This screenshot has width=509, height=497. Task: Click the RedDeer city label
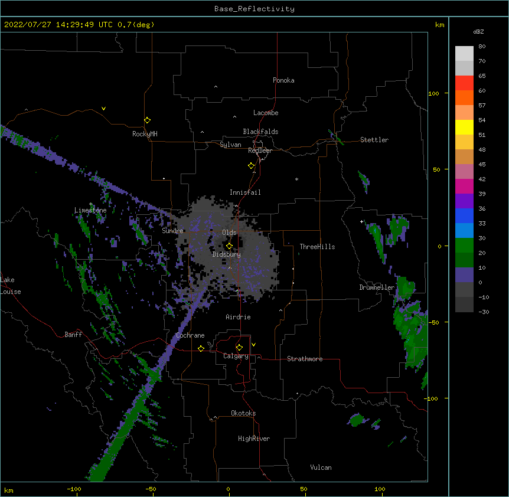click(260, 151)
